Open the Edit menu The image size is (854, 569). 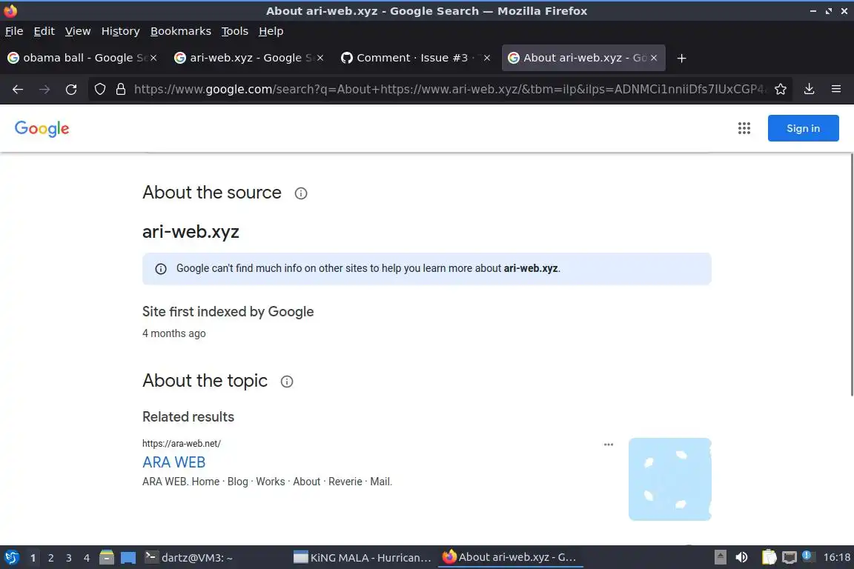click(x=44, y=31)
